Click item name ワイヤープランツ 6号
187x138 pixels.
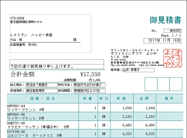pyautogui.click(x=26, y=118)
